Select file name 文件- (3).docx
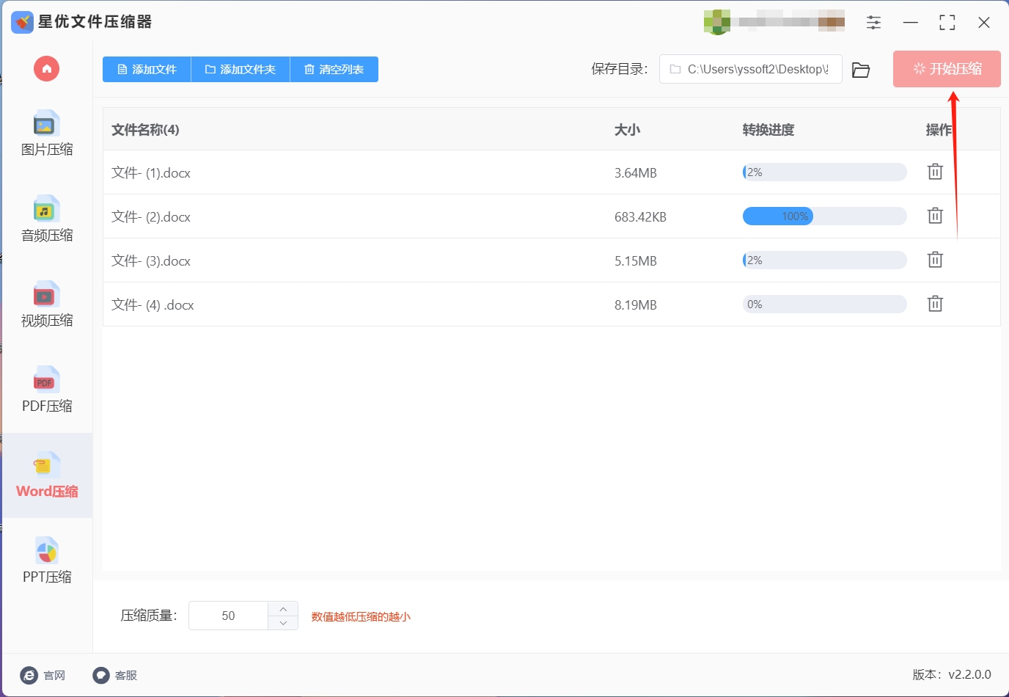1009x697 pixels. click(x=151, y=261)
